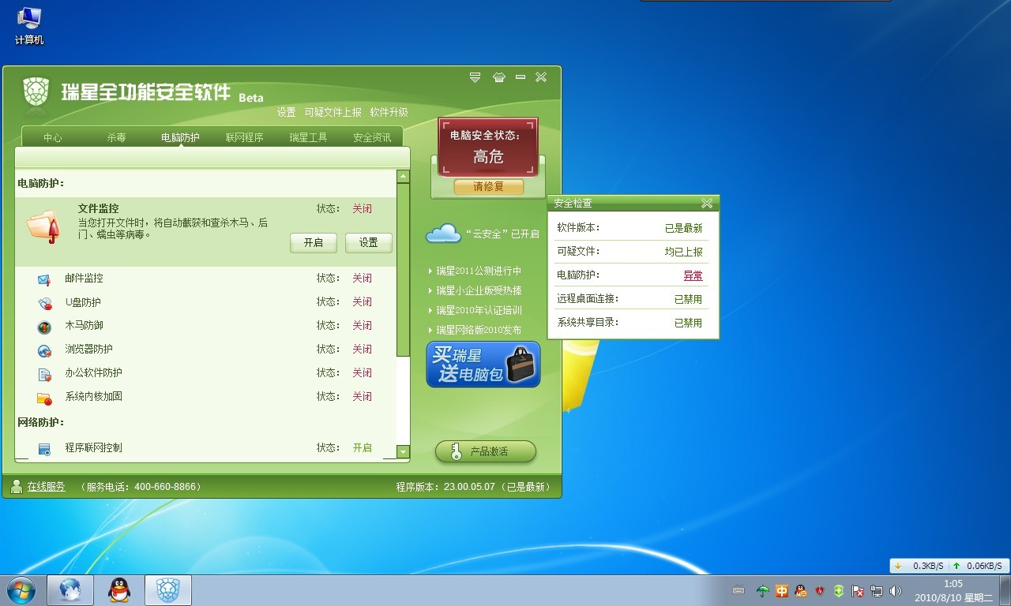Open the title bar dropdown menu icon
1011x606 pixels.
coord(475,77)
